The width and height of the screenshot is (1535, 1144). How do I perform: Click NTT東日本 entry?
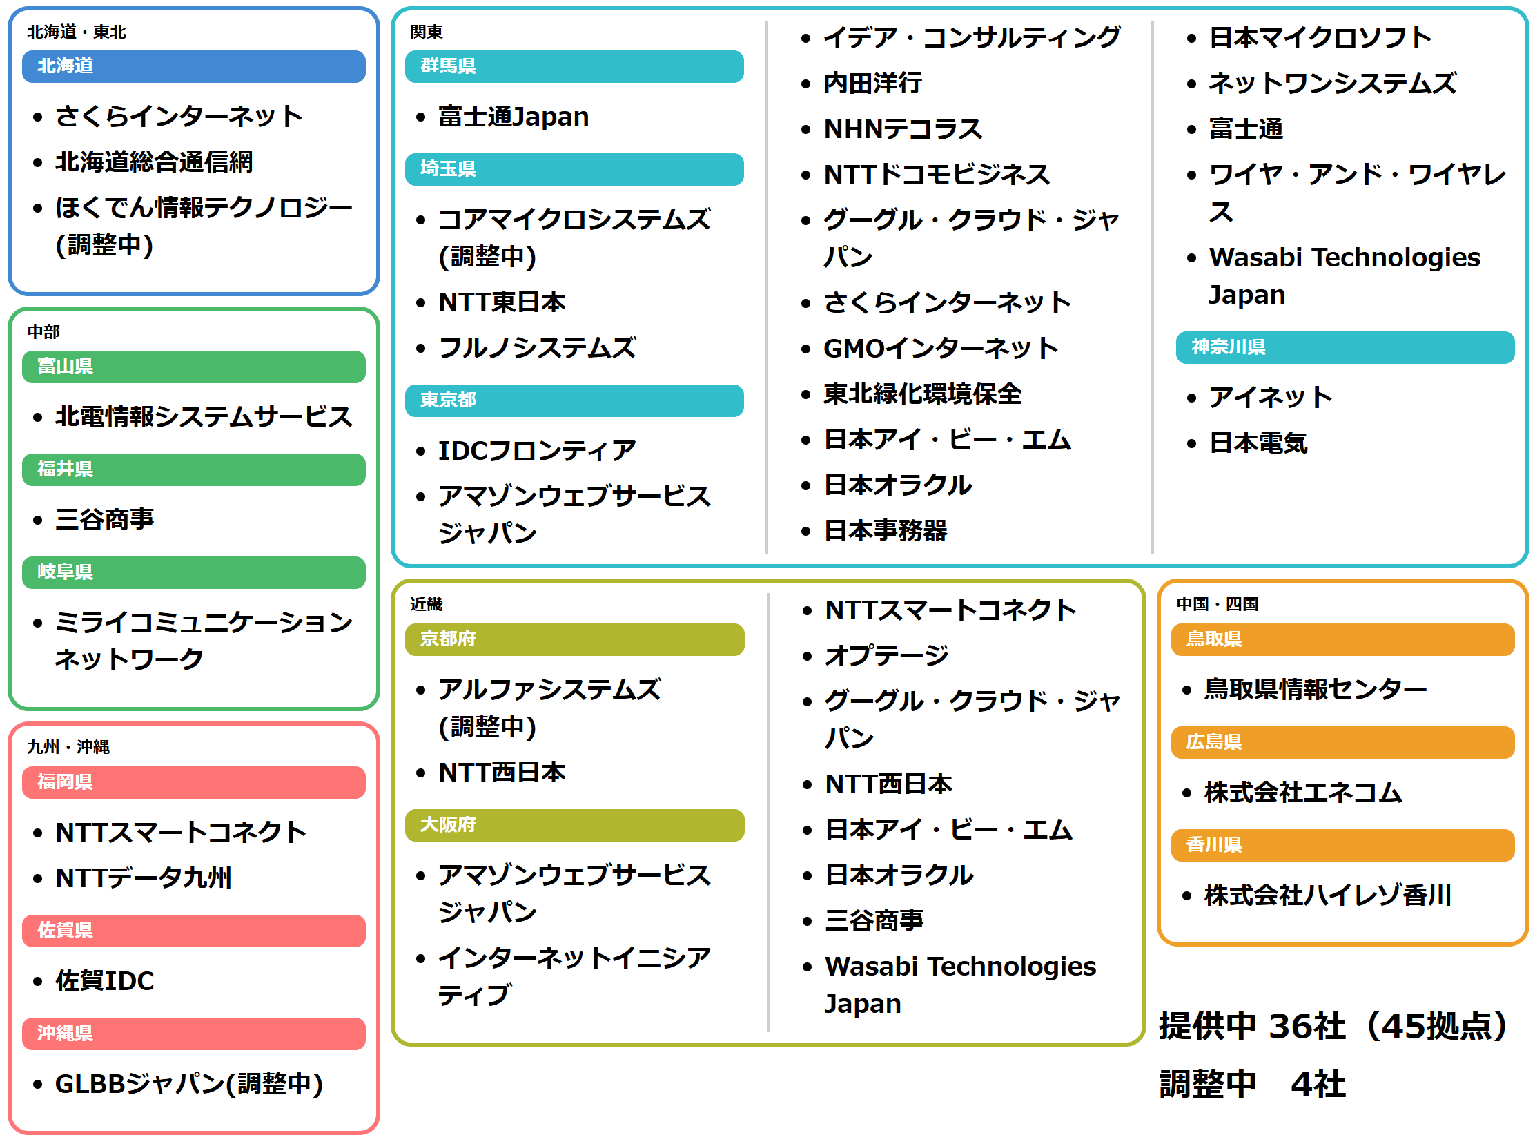click(x=502, y=302)
